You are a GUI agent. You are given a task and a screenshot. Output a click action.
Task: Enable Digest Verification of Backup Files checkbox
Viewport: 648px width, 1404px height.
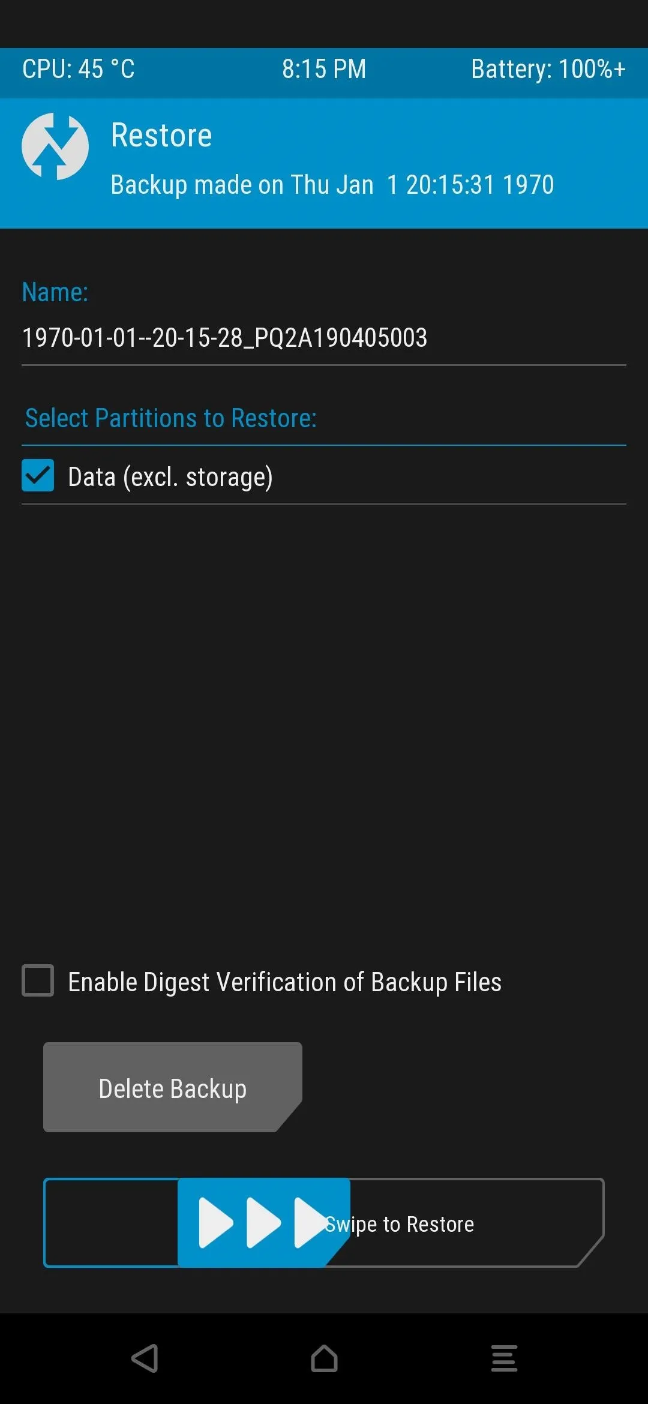tap(38, 980)
